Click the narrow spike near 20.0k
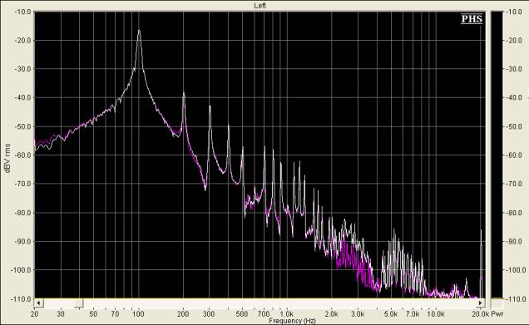The image size is (529, 325). [x=482, y=231]
